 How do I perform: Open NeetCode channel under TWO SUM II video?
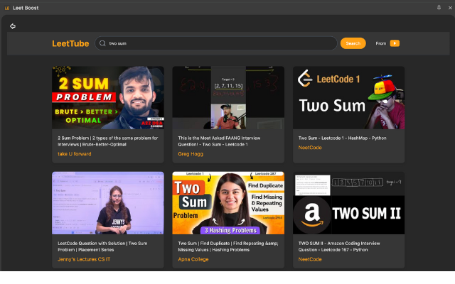[x=310, y=259]
